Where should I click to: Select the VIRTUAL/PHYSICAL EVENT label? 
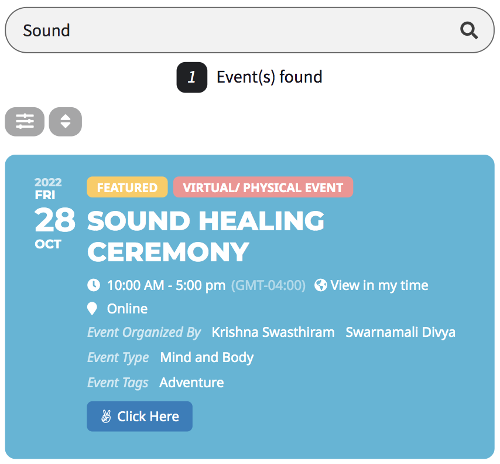(263, 187)
